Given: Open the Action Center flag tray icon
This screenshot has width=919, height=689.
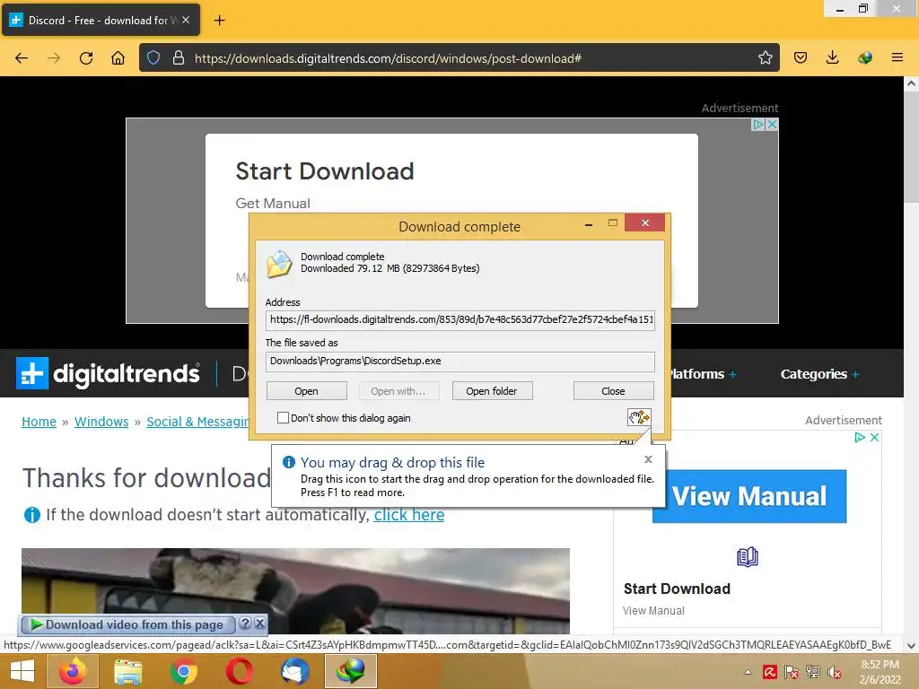Looking at the screenshot, I should tap(792, 672).
